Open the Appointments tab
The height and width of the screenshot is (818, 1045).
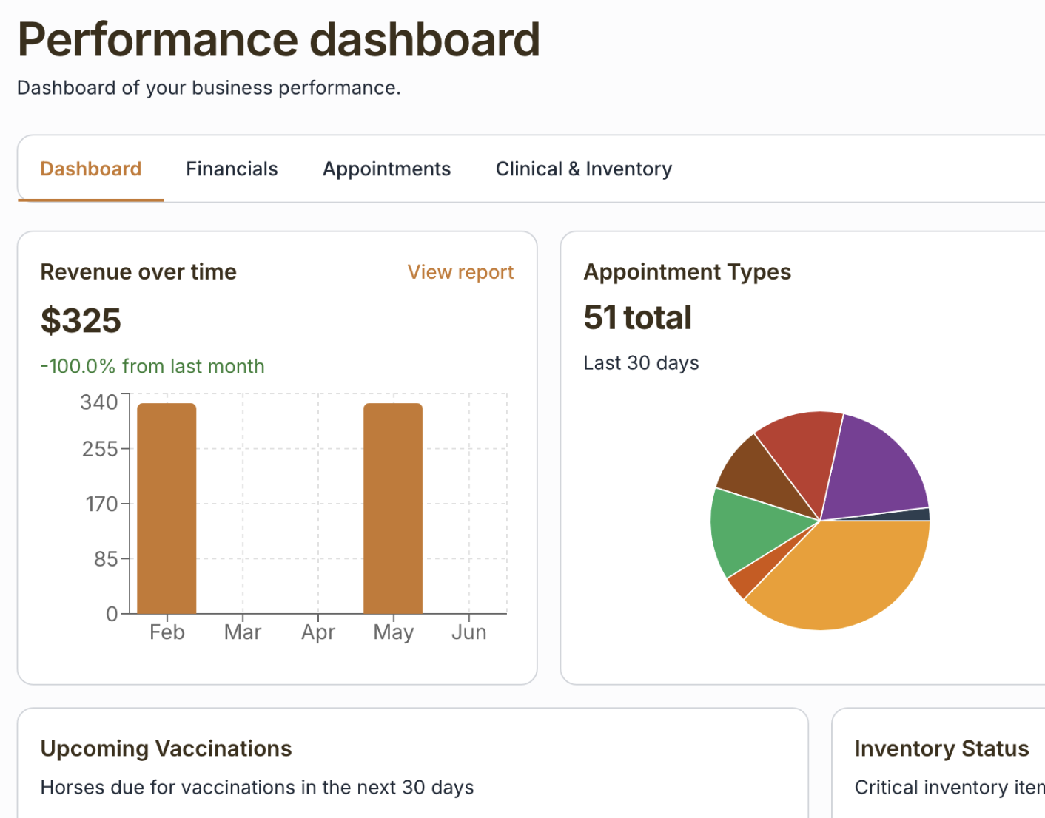tap(386, 169)
